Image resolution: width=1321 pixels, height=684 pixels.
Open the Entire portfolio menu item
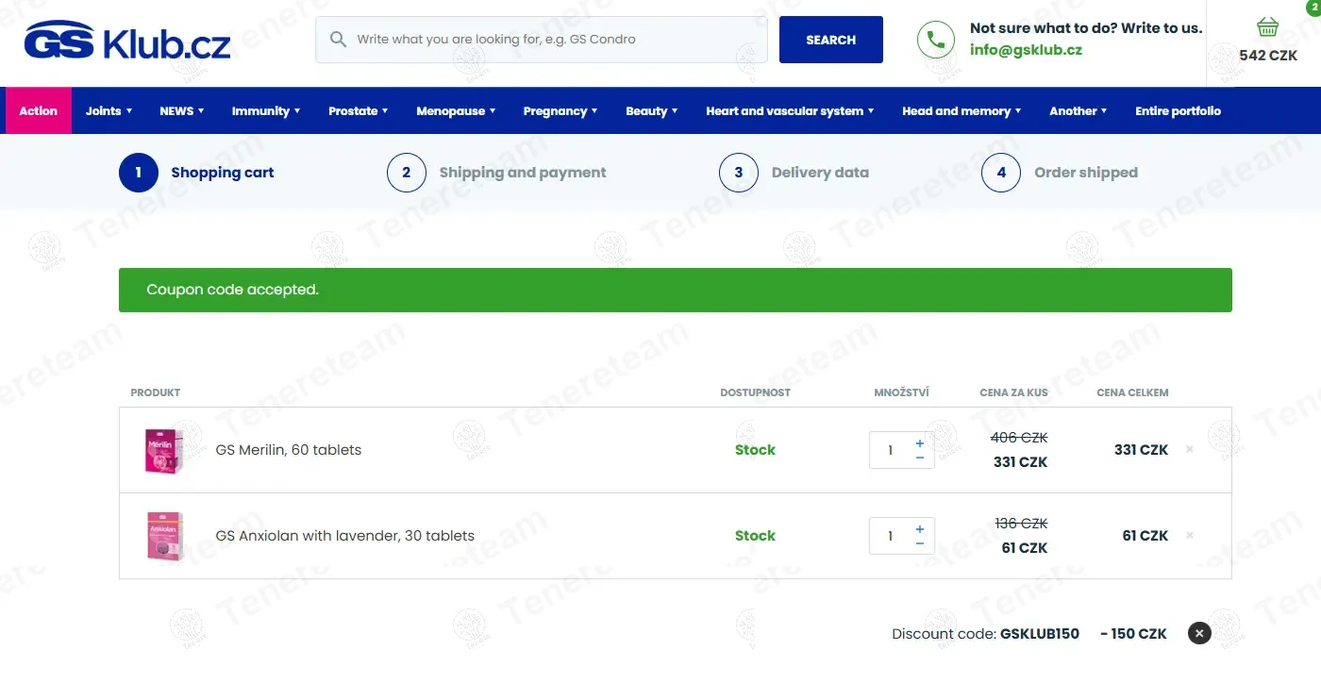point(1178,110)
